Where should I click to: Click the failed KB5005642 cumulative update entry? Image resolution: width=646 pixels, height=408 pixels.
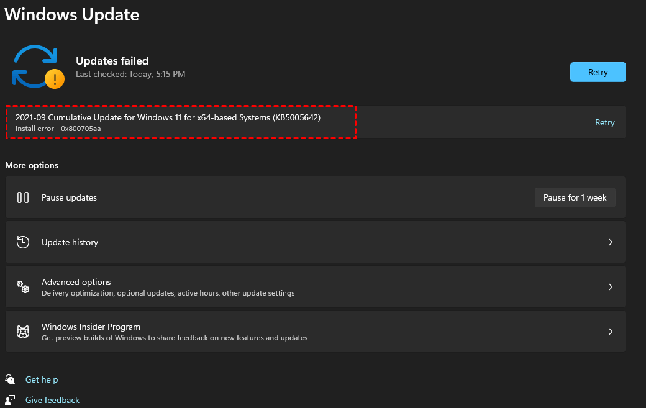coord(180,122)
